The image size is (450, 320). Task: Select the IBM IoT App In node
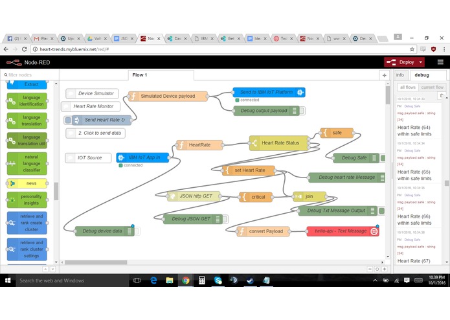(x=142, y=157)
